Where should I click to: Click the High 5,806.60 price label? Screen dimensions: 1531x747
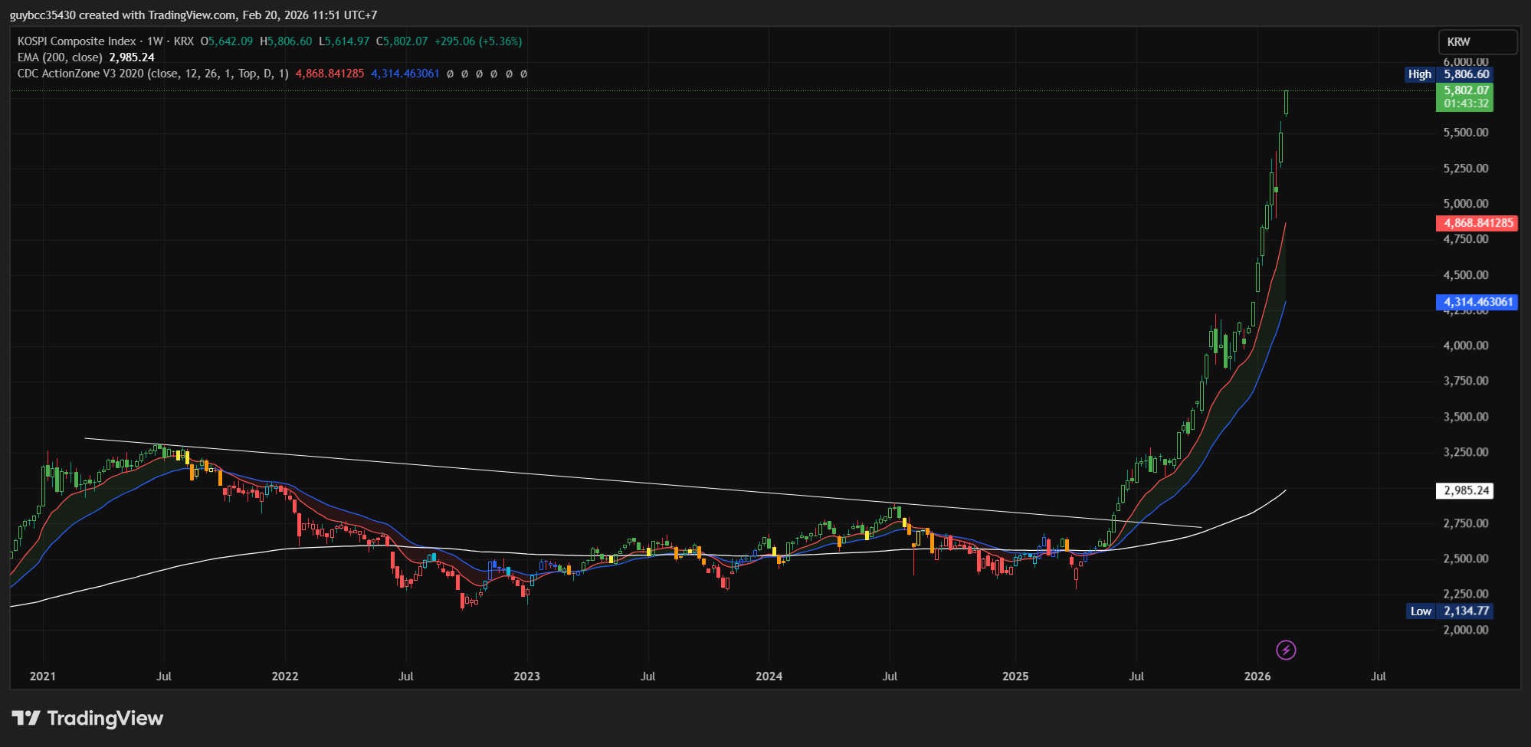tap(1449, 74)
